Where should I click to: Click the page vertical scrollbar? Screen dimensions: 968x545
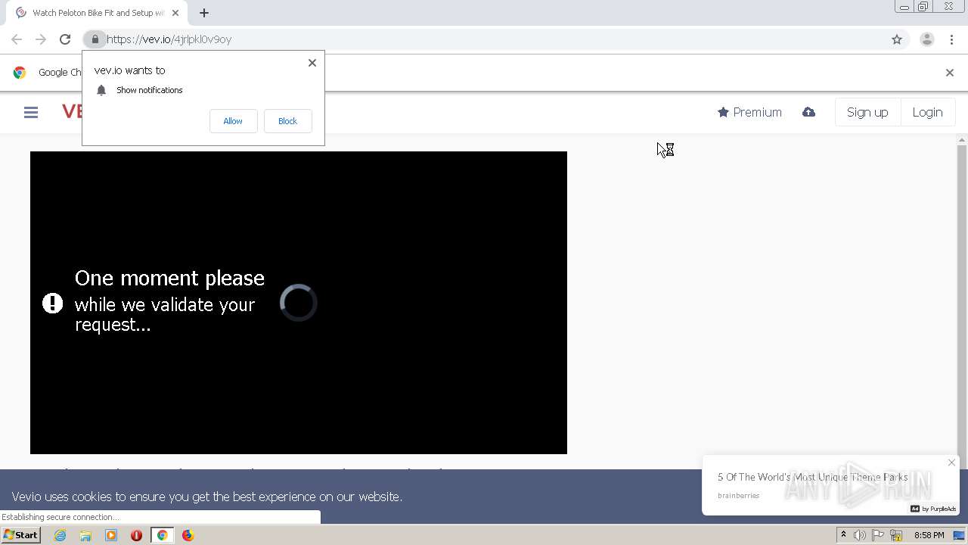click(962, 303)
